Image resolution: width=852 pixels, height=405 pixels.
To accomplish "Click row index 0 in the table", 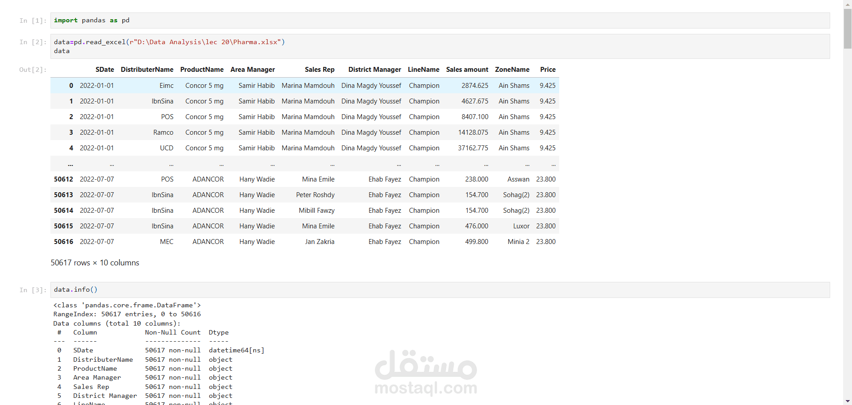I will (x=71, y=86).
